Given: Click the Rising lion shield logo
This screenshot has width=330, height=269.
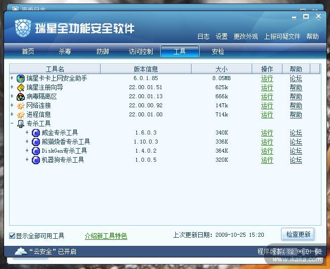Looking at the screenshot, I should 23,28.
